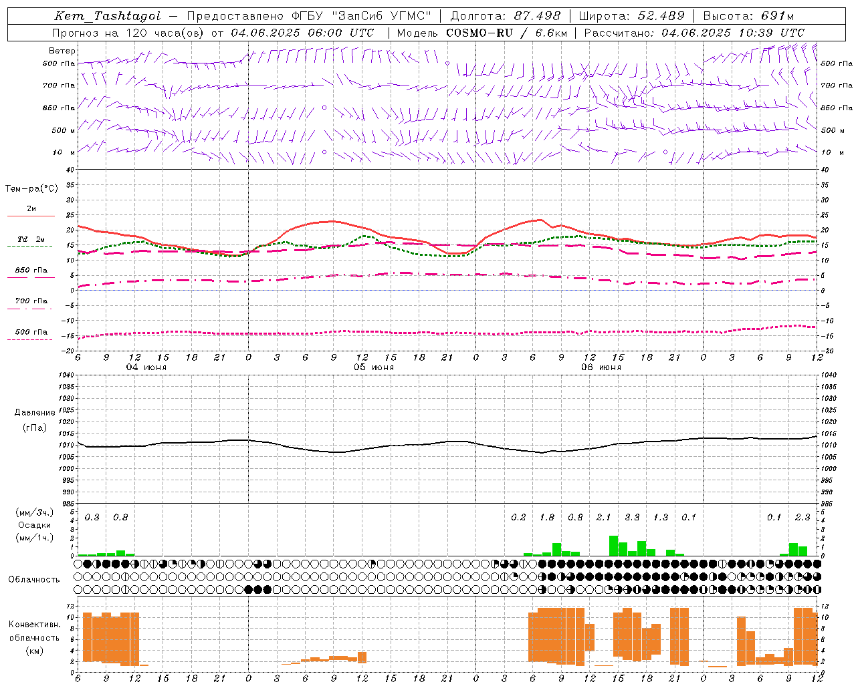
Task: Click the station name Kem_Tashtagol
Action: [x=108, y=16]
